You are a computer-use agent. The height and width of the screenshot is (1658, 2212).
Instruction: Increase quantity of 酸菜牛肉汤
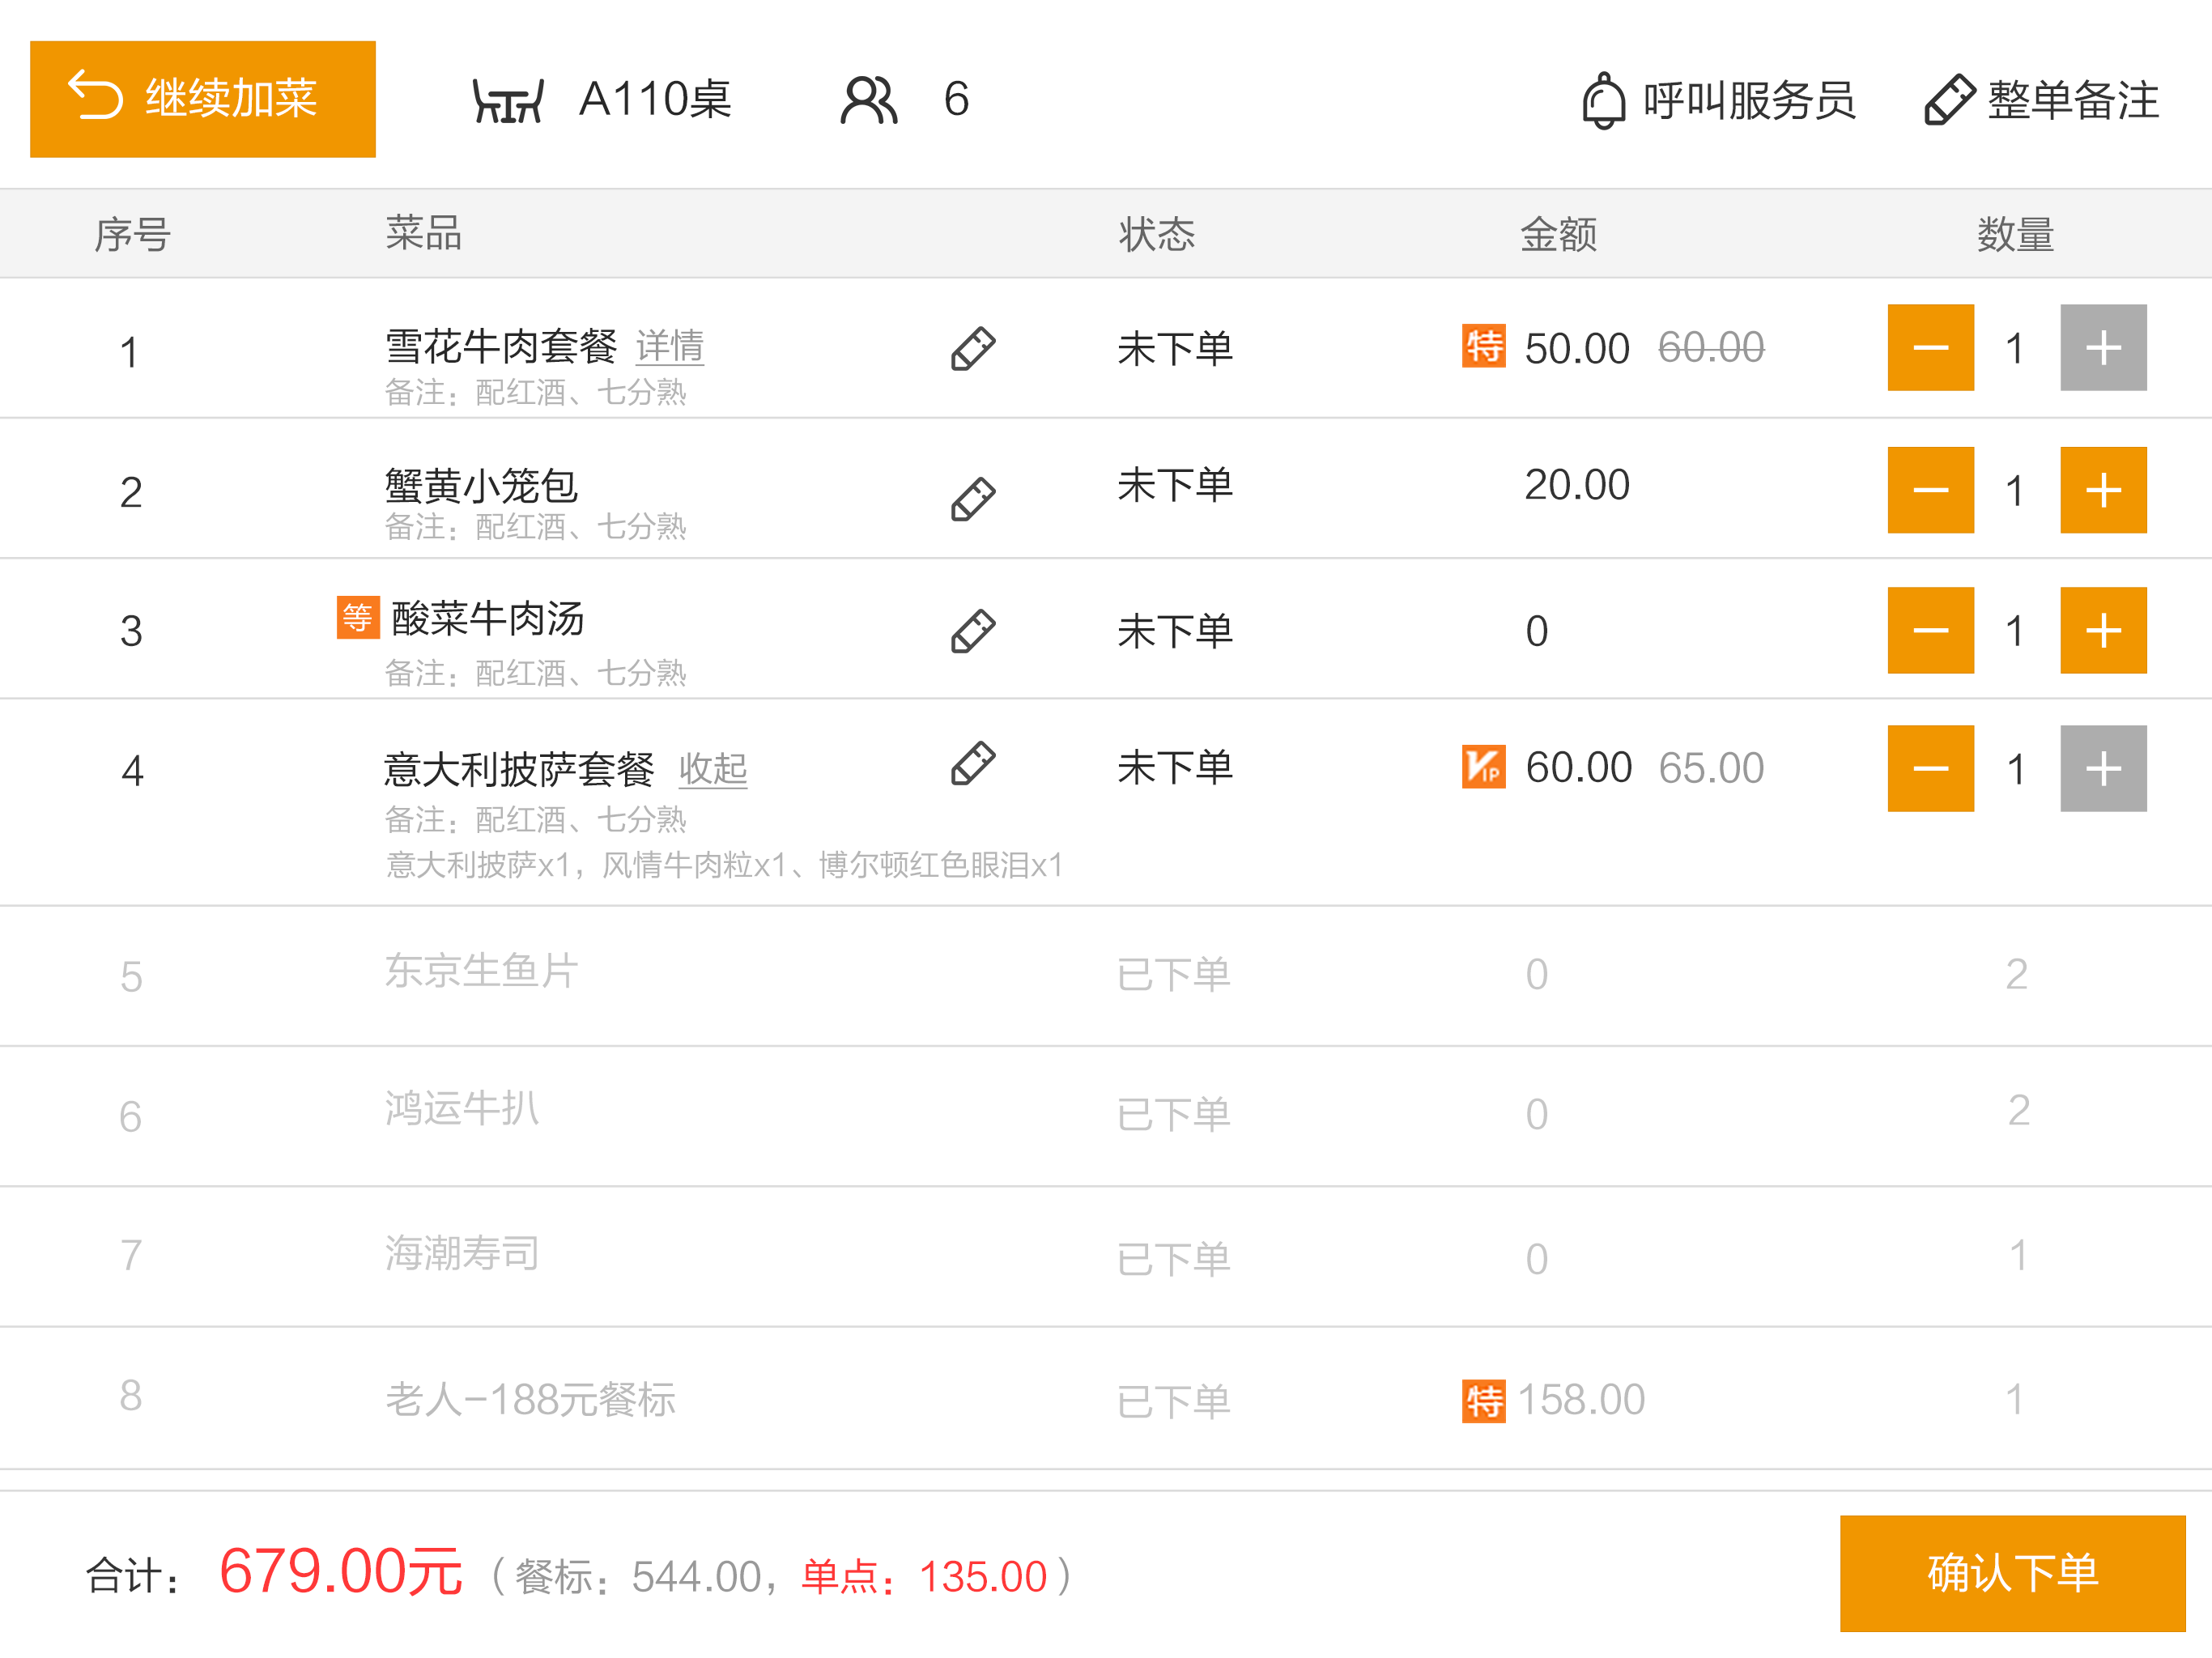pos(2102,630)
